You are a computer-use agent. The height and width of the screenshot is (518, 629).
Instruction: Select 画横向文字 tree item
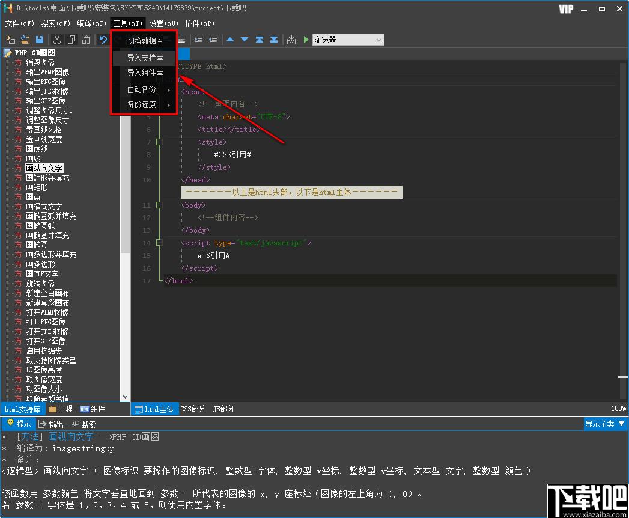pyautogui.click(x=44, y=207)
